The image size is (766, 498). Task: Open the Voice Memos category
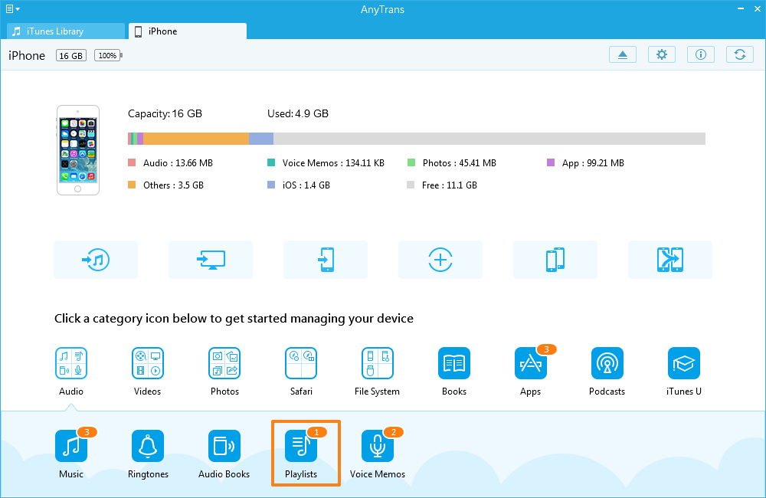[x=378, y=446]
